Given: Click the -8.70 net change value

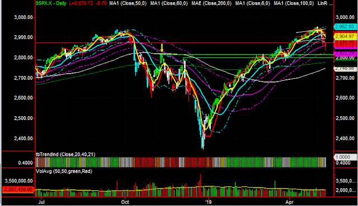Looking at the screenshot, I should click(101, 3).
